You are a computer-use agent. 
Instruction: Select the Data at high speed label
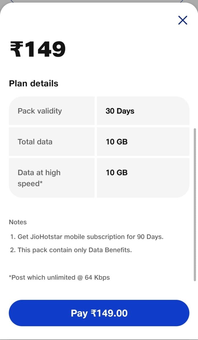click(x=39, y=178)
